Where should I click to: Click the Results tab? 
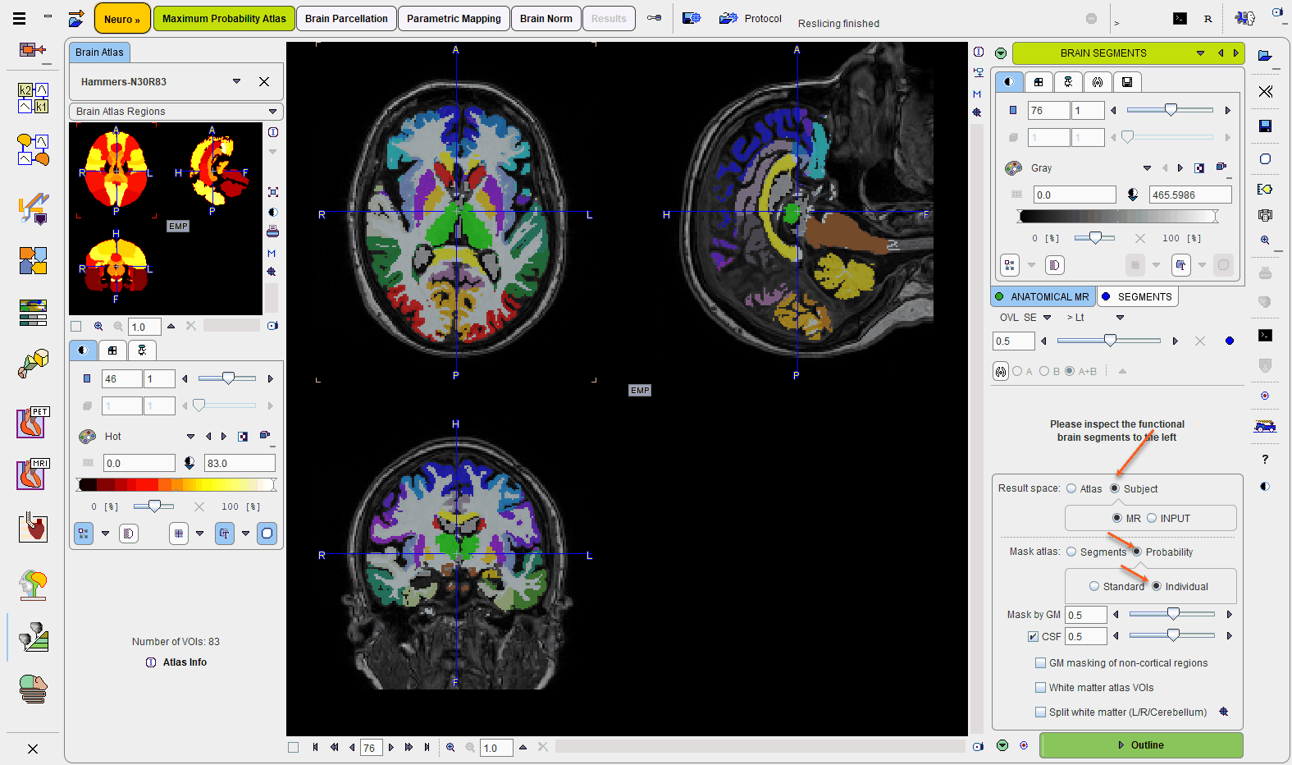click(609, 18)
